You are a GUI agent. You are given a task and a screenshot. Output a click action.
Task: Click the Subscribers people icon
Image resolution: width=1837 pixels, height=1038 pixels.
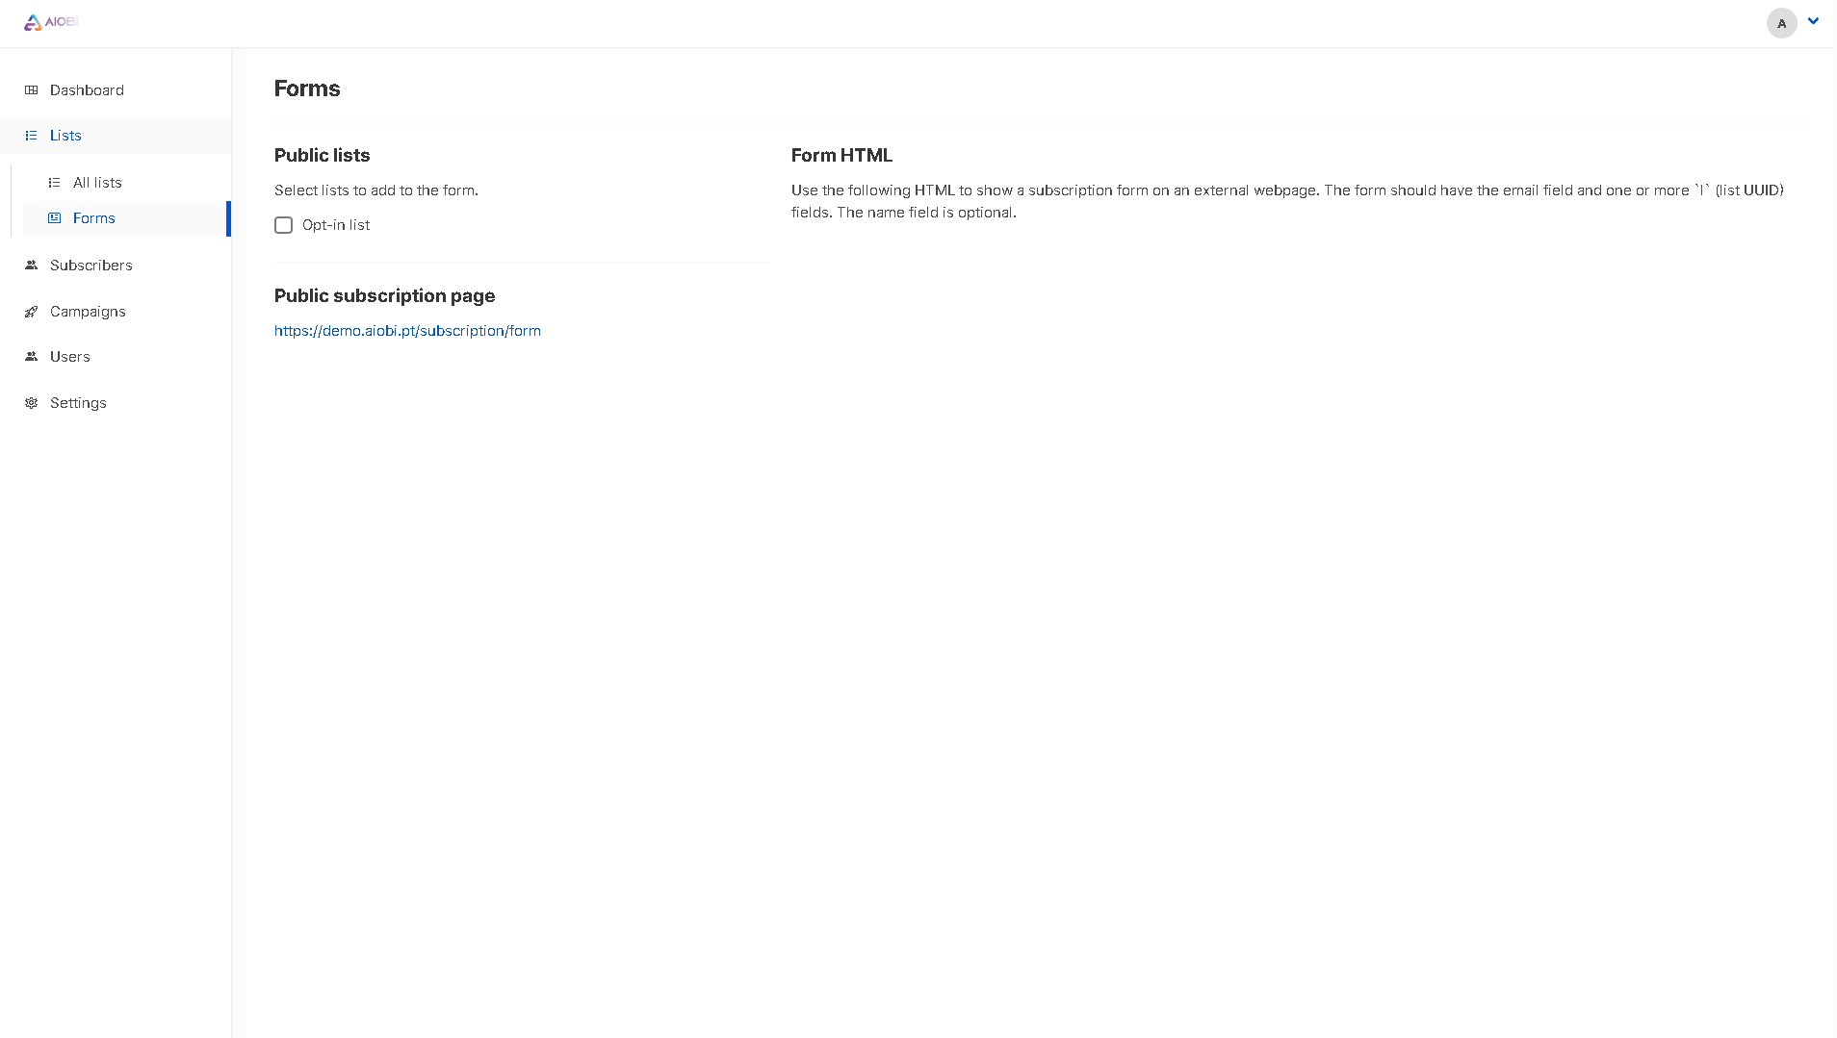[x=31, y=265]
